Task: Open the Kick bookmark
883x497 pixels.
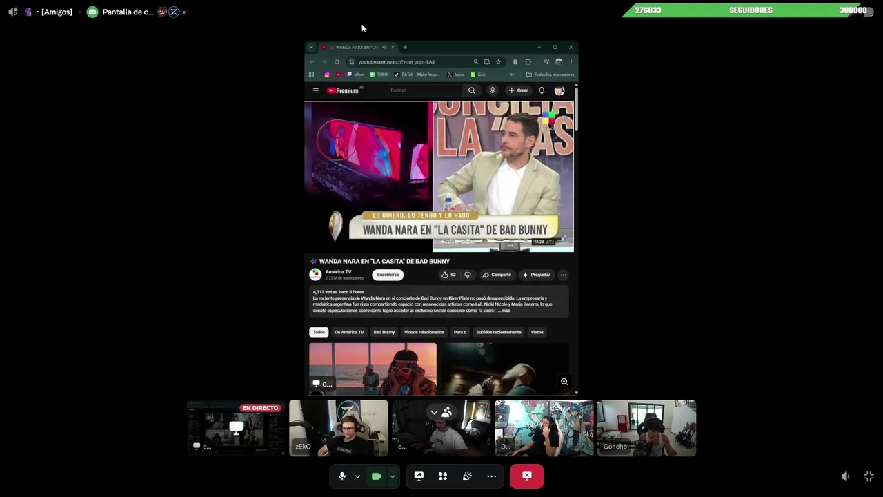Action: pos(478,75)
